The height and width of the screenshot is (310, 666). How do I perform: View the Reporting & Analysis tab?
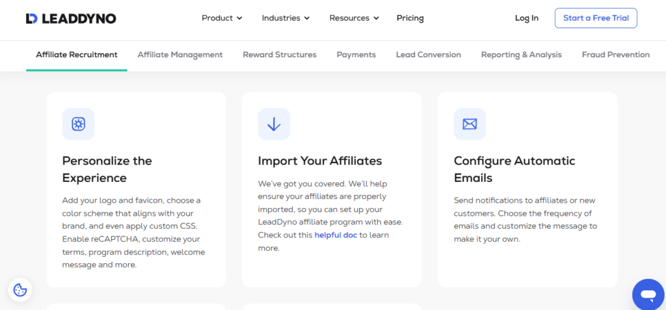point(521,55)
